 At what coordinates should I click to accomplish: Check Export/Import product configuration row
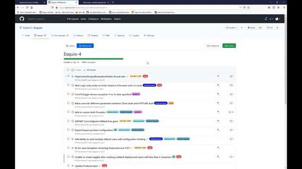tap(68, 130)
